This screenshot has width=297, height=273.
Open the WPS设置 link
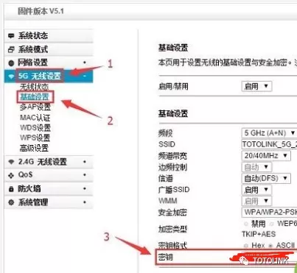pyautogui.click(x=35, y=138)
